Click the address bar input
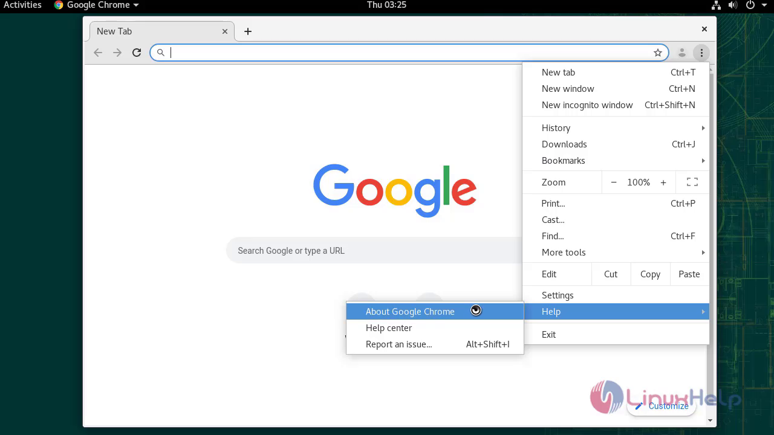Screen dimensions: 774x435 (x=409, y=53)
